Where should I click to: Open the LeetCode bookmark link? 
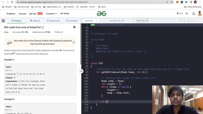pos(86,7)
